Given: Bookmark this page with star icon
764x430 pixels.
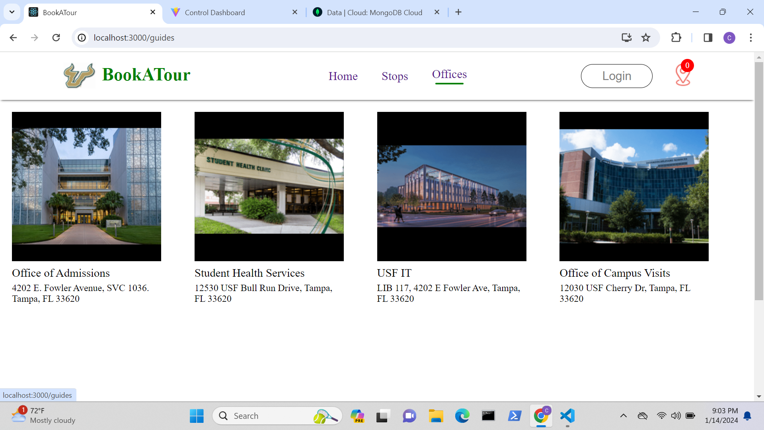Looking at the screenshot, I should pyautogui.click(x=646, y=38).
